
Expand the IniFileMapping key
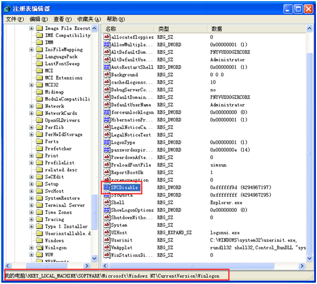pyautogui.click(x=31, y=49)
